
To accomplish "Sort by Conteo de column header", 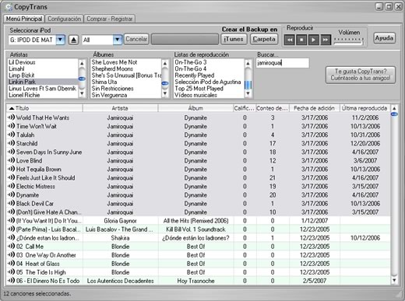I will point(273,108).
